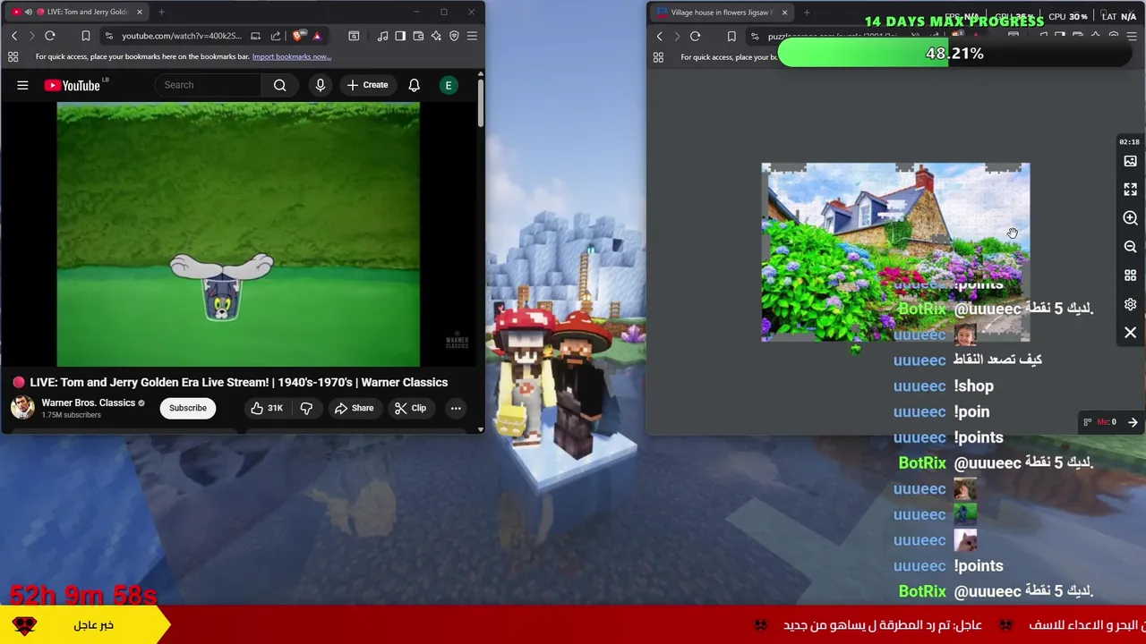Zoom out of the jigsaw puzzle

click(1130, 247)
